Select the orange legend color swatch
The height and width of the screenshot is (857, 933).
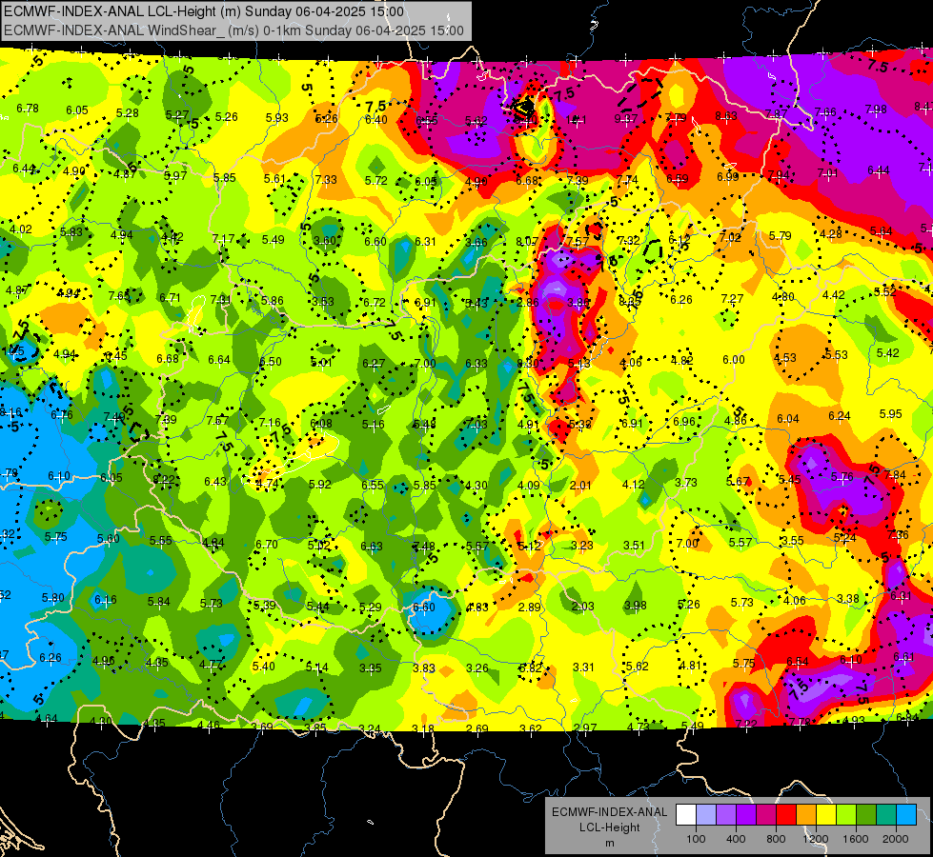point(806,815)
